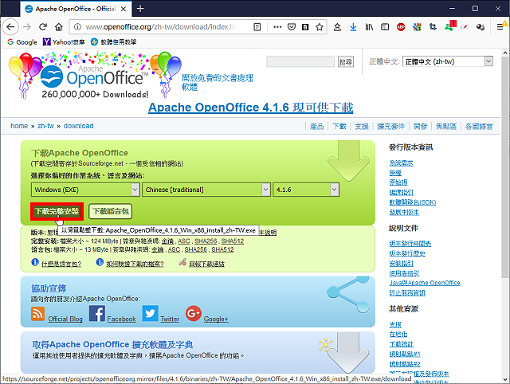
Task: Click the zh-tw breadcrumb link
Action: [45, 126]
